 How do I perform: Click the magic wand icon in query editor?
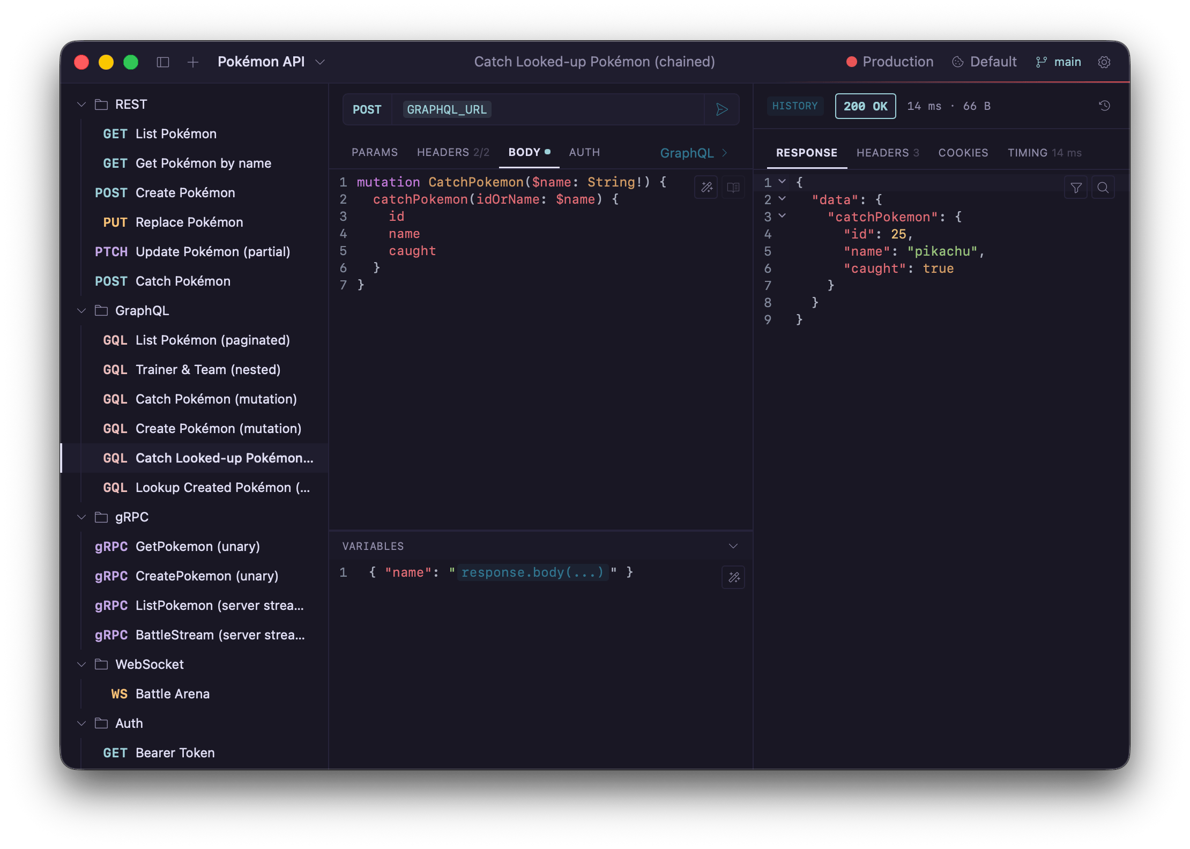706,188
